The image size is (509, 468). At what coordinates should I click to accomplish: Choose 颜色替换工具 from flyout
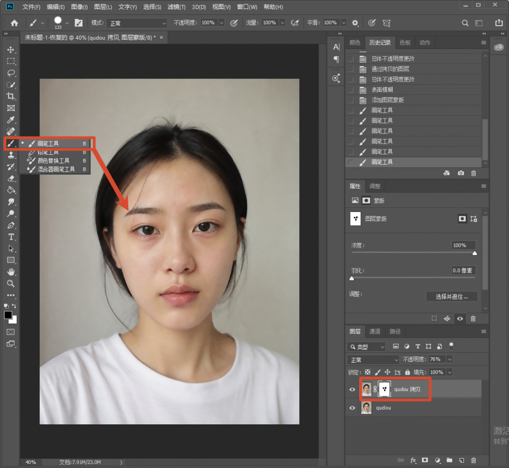54,161
